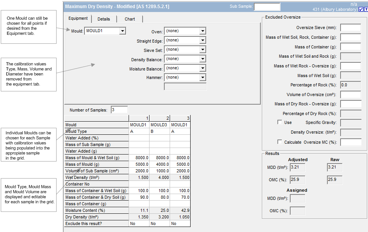Tick the Calculate Oversize MC checkbox
Image resolution: width=368 pixels, height=232 pixels.
pyautogui.click(x=280, y=142)
